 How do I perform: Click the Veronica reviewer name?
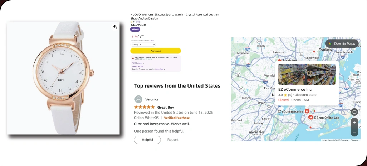152,99
